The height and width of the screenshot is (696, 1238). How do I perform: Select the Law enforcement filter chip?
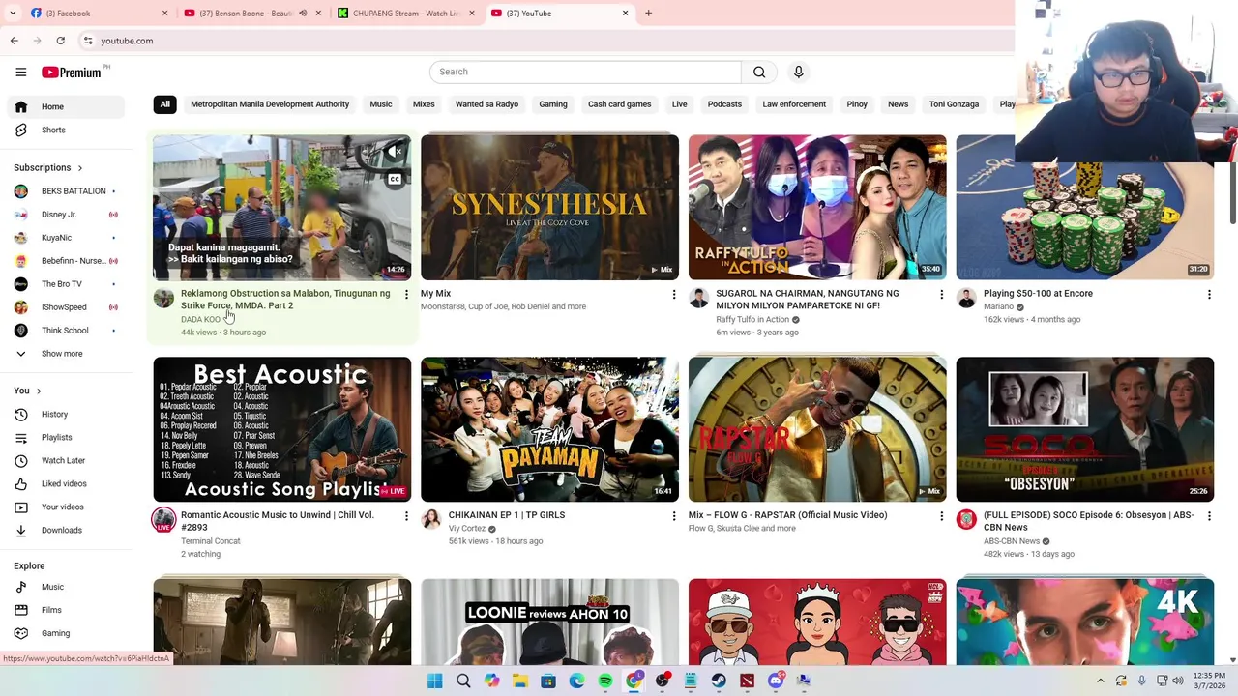794,104
